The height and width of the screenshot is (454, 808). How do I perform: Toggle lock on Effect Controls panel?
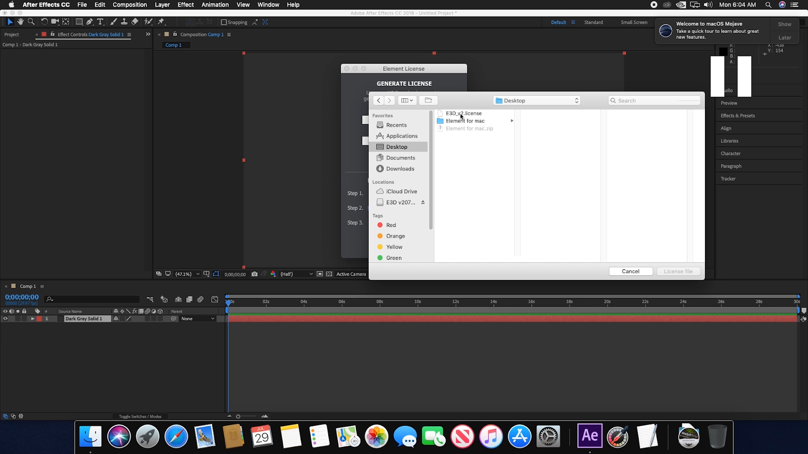click(x=53, y=34)
